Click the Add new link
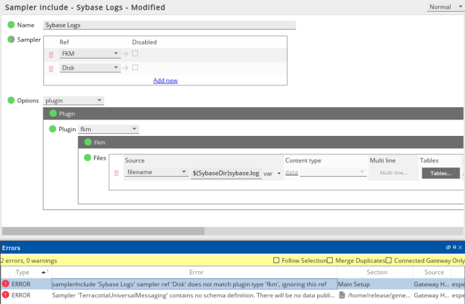The height and width of the screenshot is (304, 465). 166,81
